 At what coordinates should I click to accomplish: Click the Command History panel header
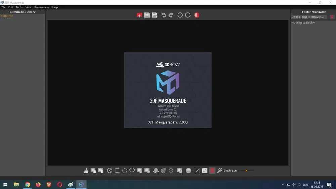tap(23, 12)
